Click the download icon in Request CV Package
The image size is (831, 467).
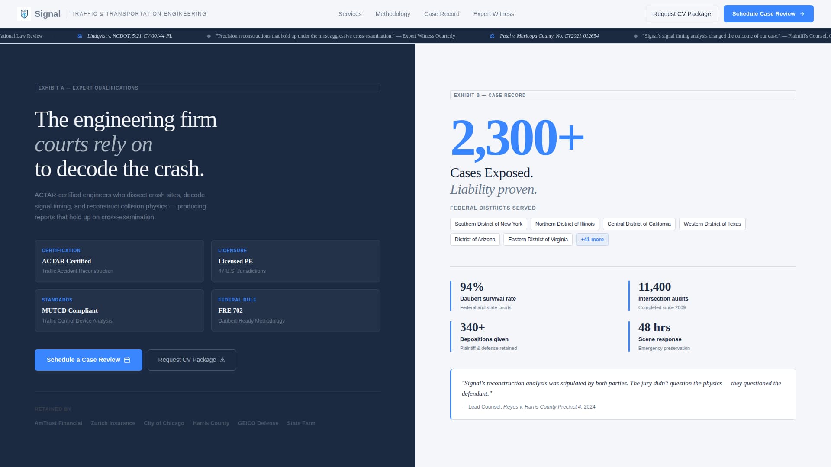[x=222, y=360]
